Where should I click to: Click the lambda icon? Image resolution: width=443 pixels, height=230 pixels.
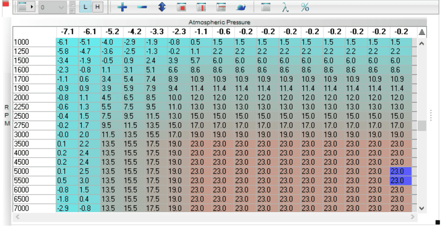[285, 7]
